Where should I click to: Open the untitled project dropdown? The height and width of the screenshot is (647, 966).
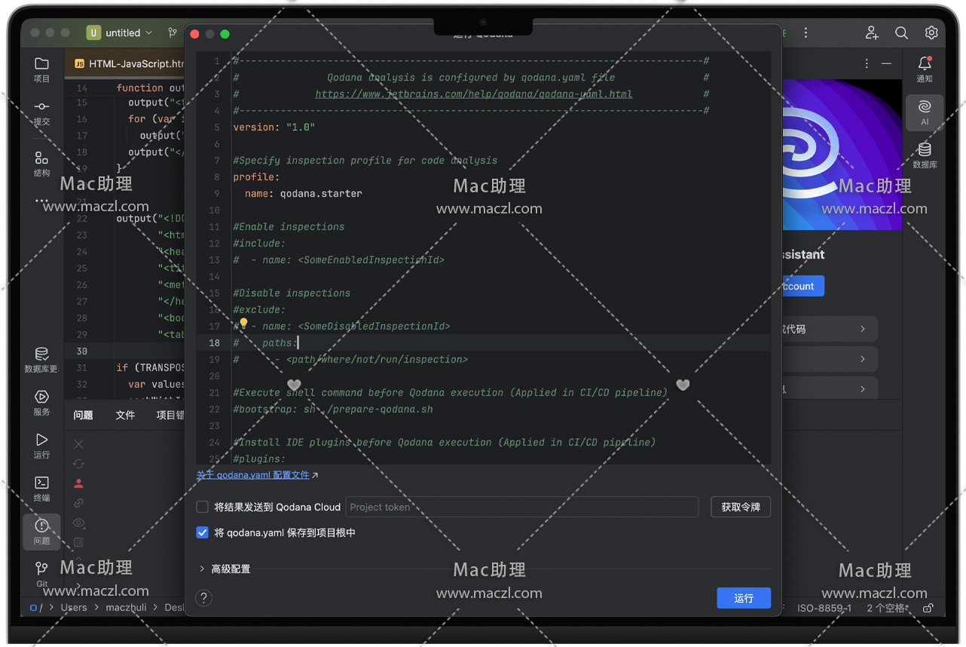[x=121, y=33]
